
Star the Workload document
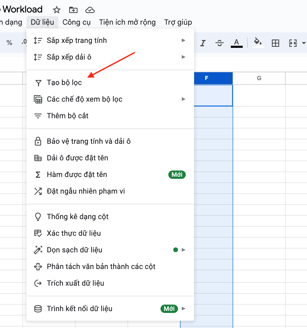click(56, 10)
